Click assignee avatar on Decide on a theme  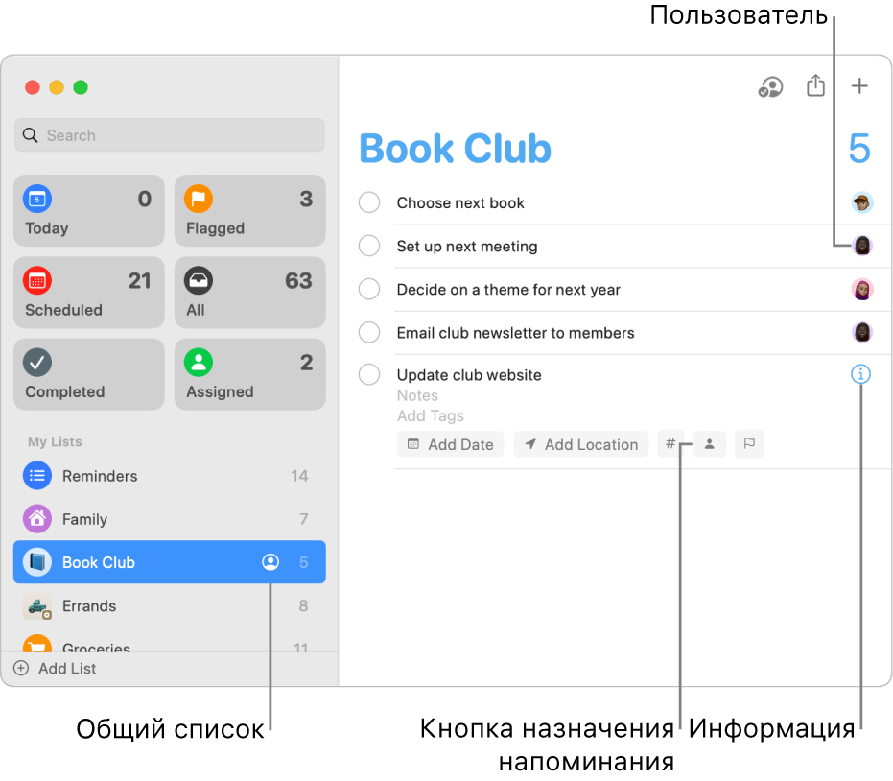pyautogui.click(x=862, y=289)
